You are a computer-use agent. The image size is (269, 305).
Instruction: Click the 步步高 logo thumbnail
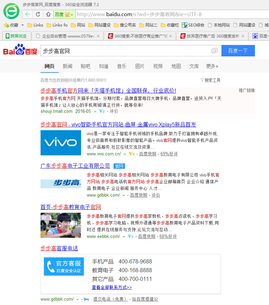tap(61, 184)
